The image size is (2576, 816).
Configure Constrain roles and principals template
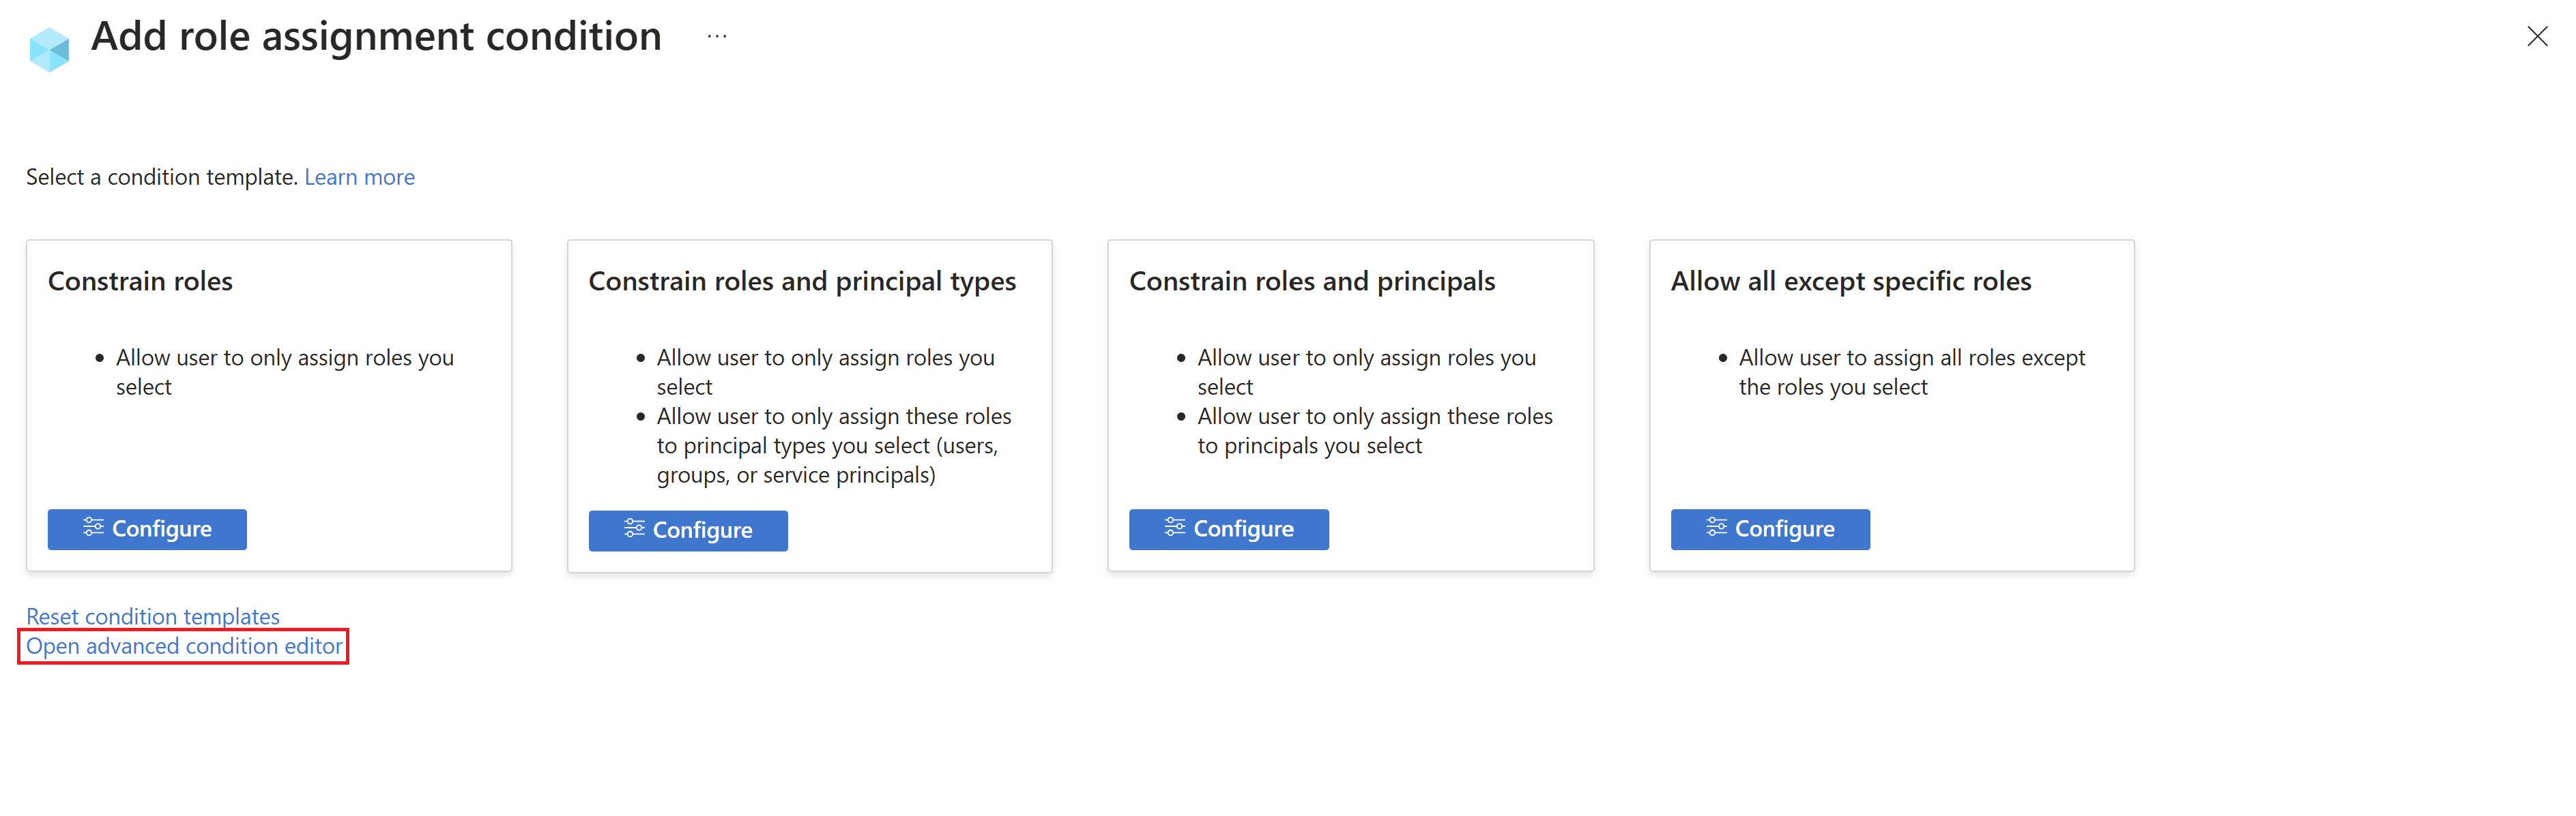click(1229, 530)
